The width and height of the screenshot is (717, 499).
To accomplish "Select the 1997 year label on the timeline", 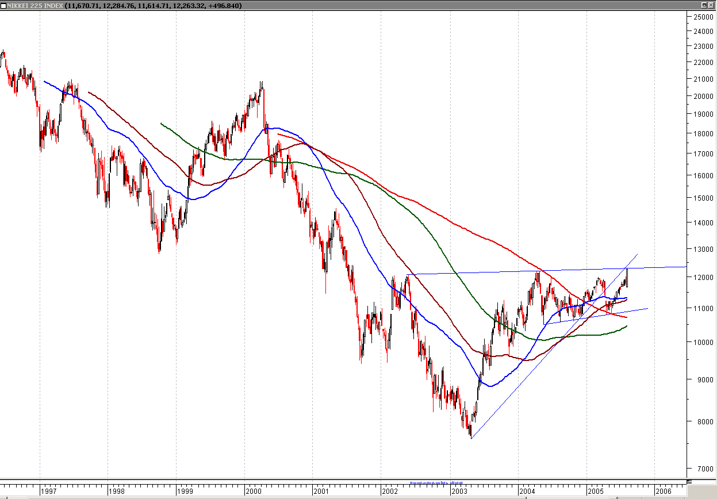I will (49, 492).
